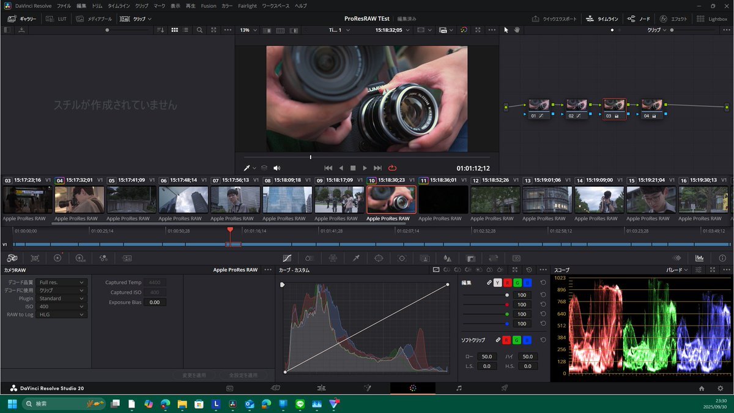Screen dimensions: 734x413
Task: Switch to Fairlight page icon at bottom
Action: (x=459, y=388)
